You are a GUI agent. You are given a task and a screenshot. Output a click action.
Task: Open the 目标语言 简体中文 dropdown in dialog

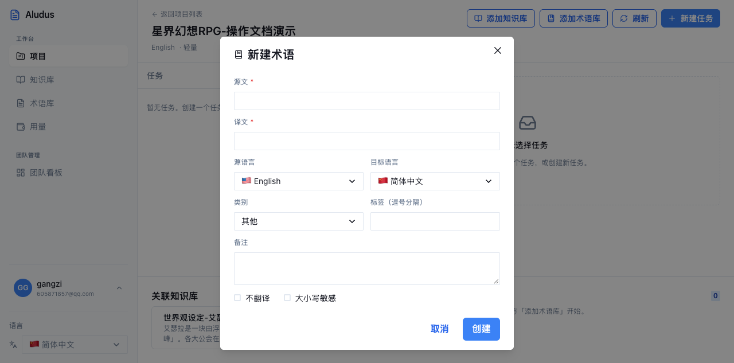click(x=435, y=181)
